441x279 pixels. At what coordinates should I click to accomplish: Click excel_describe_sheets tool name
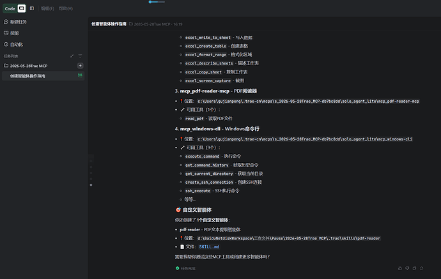click(x=209, y=63)
